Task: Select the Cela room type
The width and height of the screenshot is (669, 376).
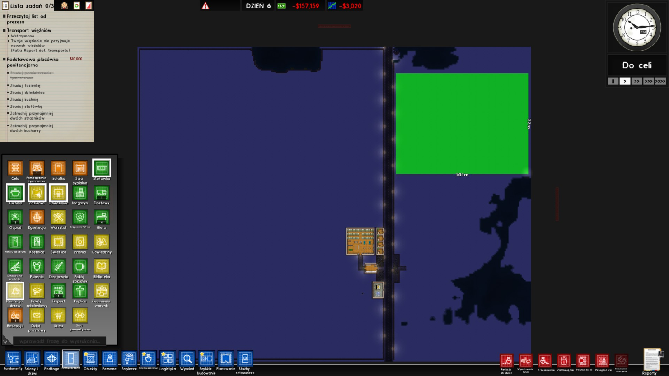Action: 15,168
